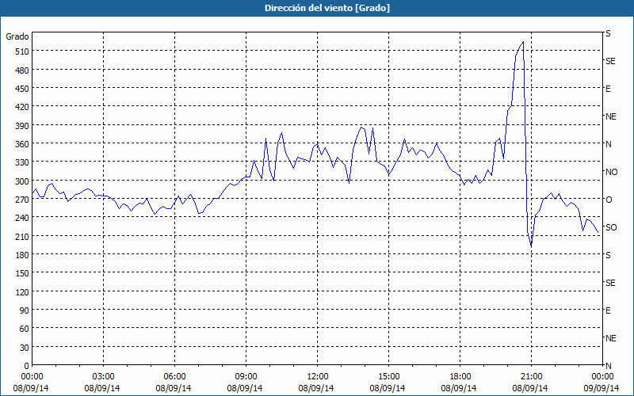The width and height of the screenshot is (634, 396).
Task: Pick the 18:00 time label
Action: pyautogui.click(x=460, y=377)
